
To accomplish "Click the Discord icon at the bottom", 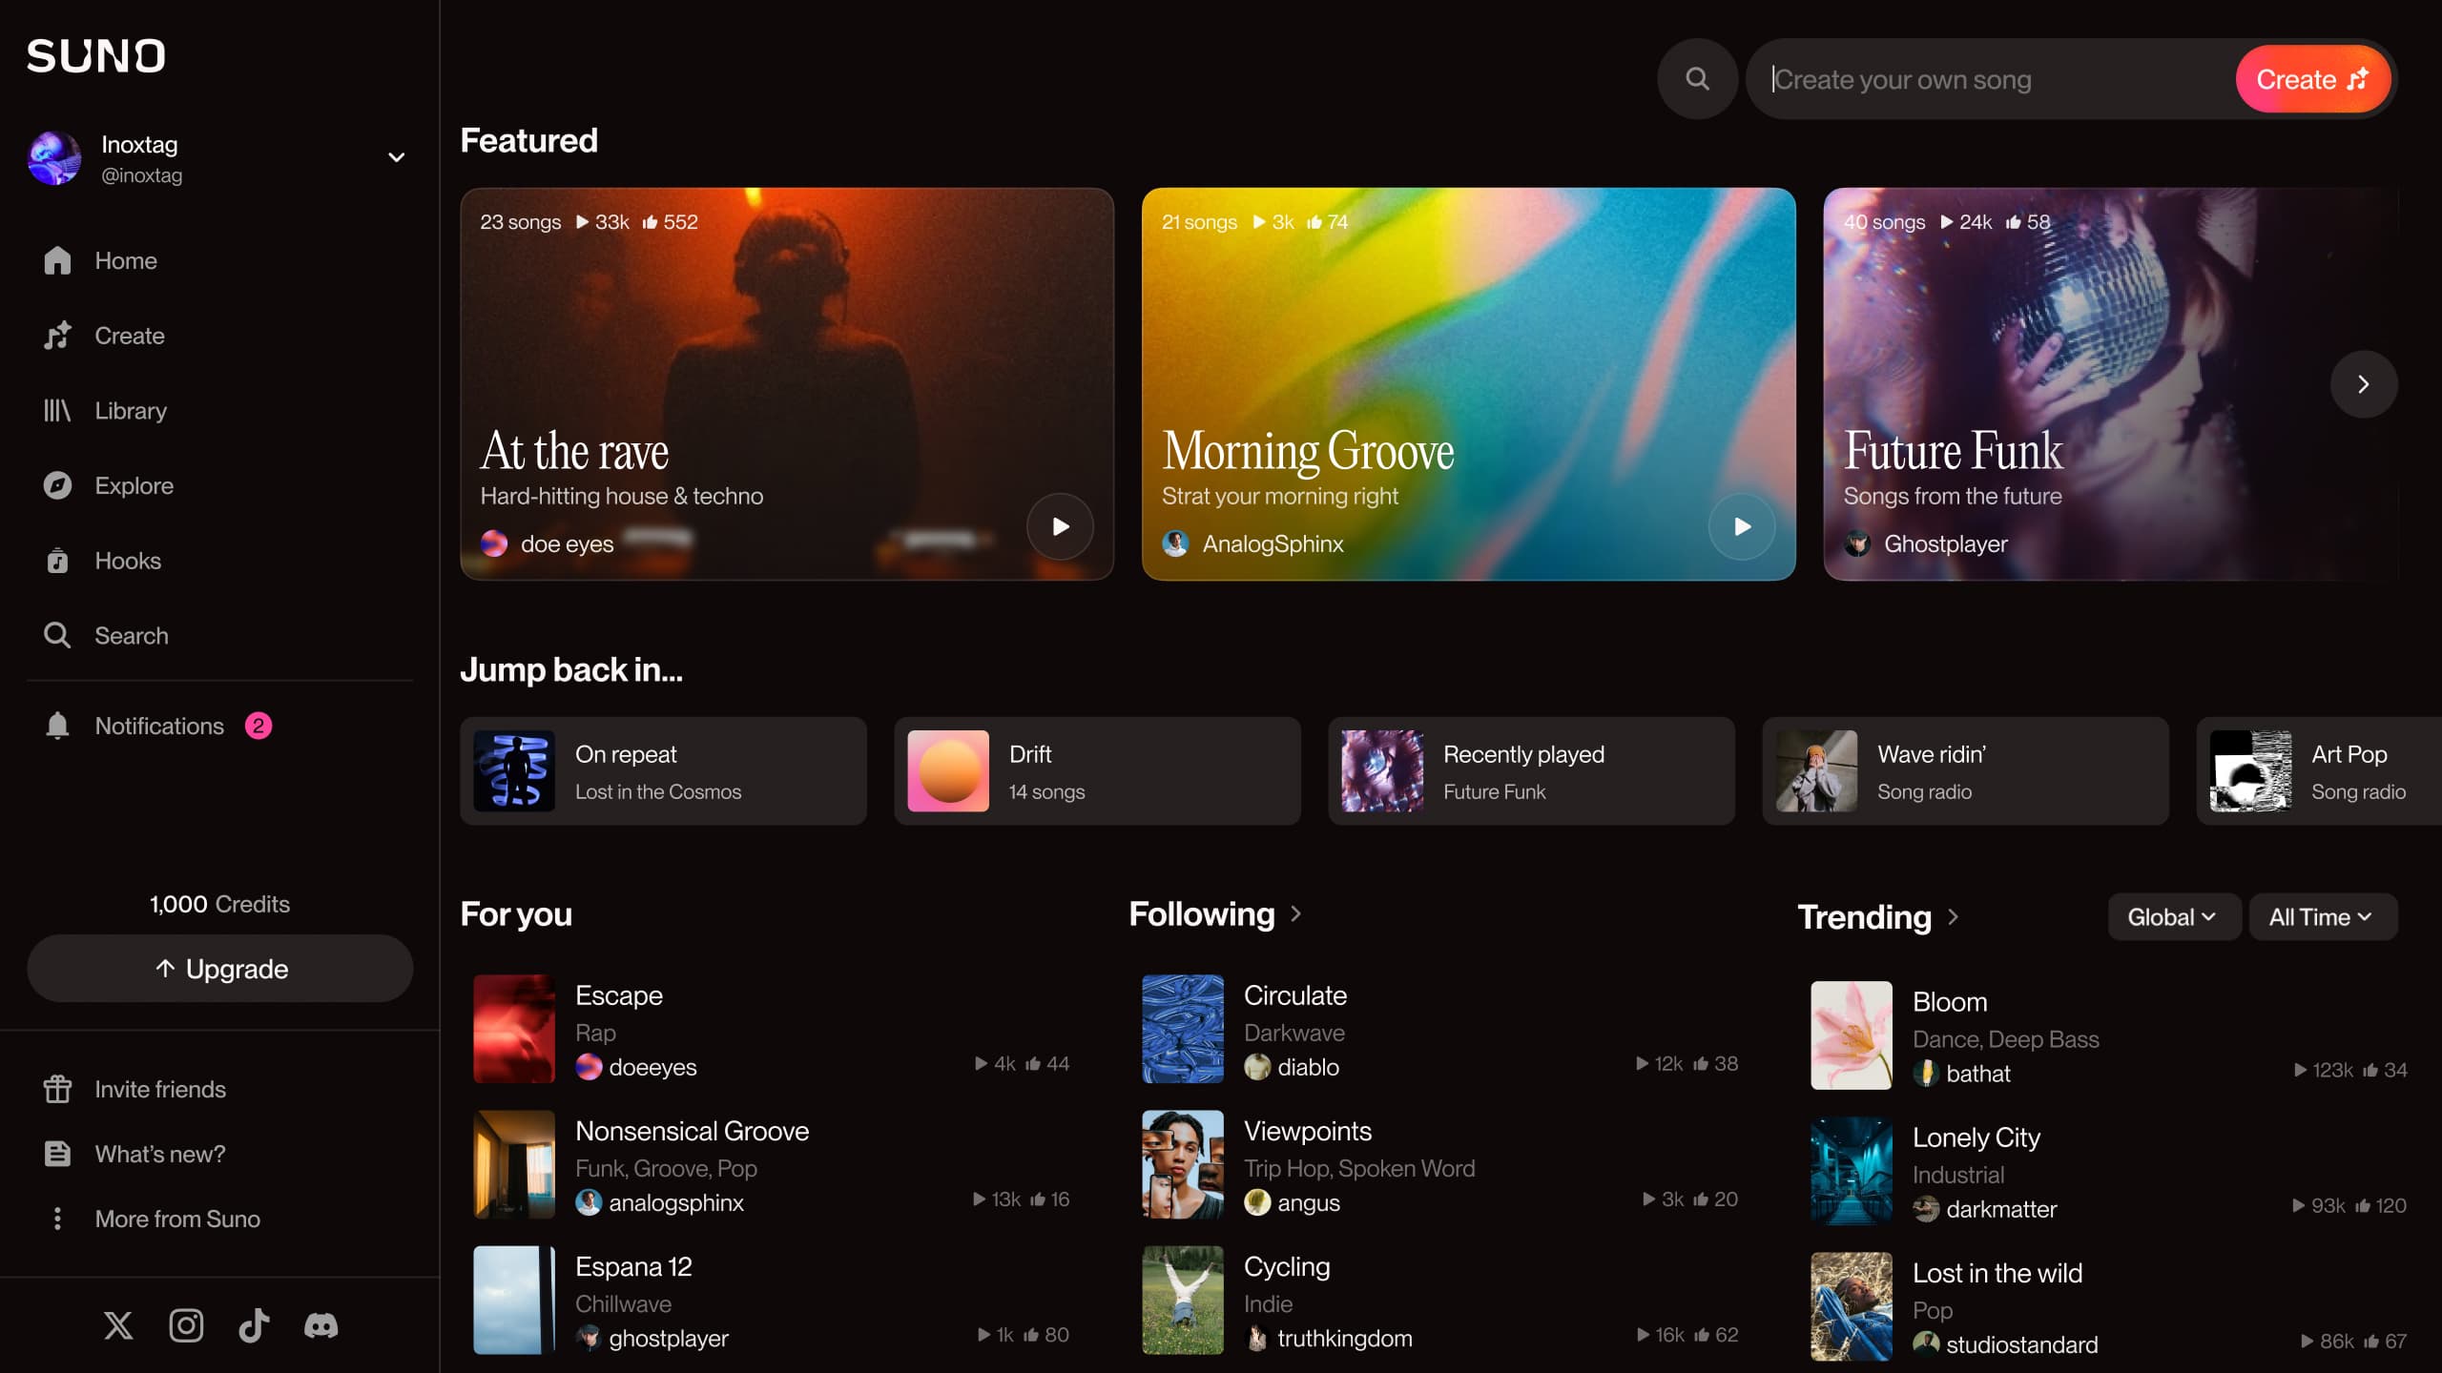I will tap(321, 1324).
